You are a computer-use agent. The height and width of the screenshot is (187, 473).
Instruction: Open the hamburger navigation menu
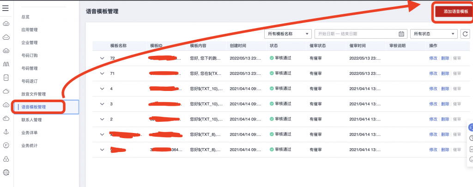click(x=6, y=8)
